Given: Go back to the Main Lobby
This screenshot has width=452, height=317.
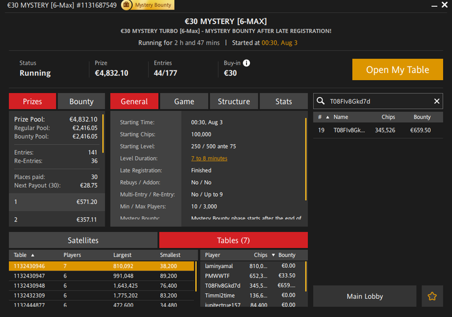Looking at the screenshot, I should pos(365,296).
